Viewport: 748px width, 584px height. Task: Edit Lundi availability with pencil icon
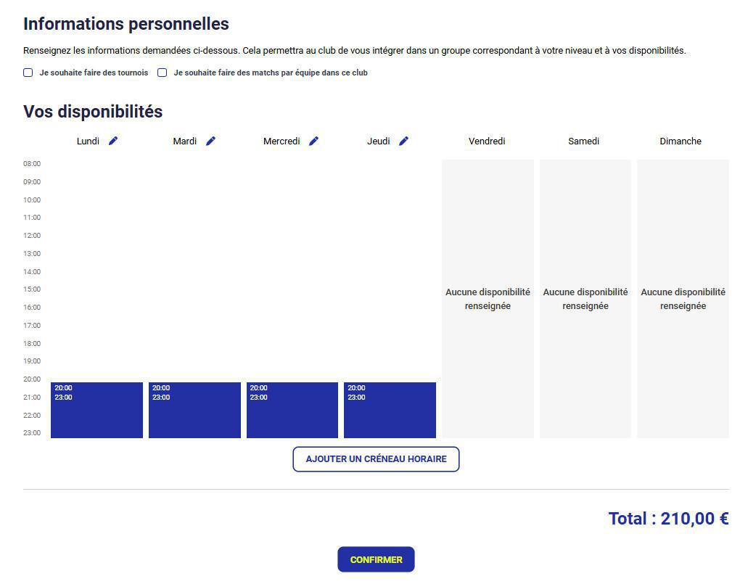[x=113, y=141]
